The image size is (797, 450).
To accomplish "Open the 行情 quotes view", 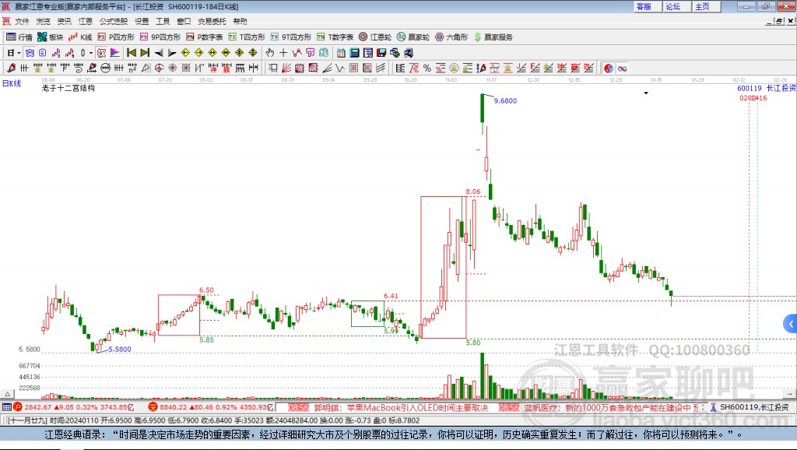I will [19, 37].
